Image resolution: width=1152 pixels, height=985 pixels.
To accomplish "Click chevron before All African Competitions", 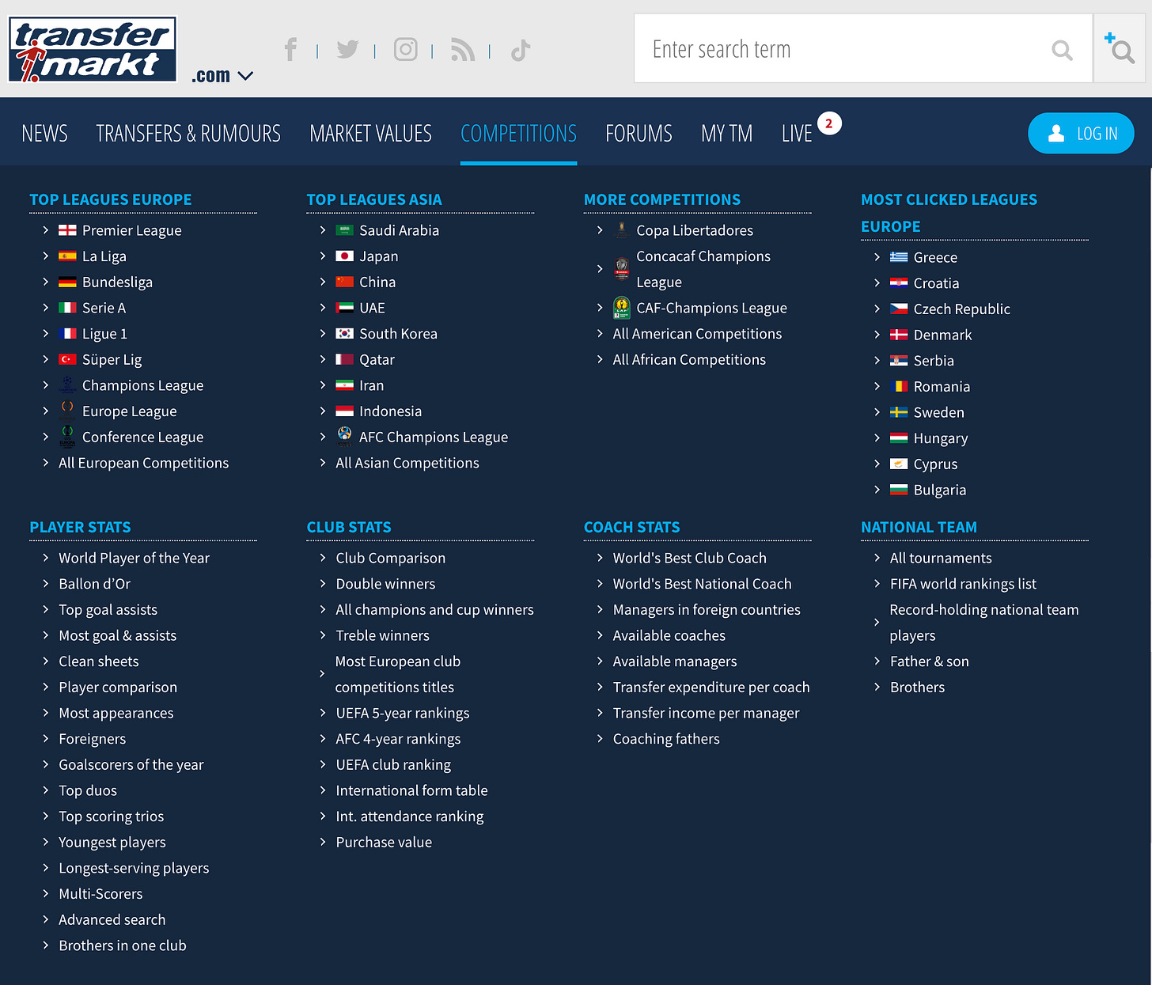I will pyautogui.click(x=599, y=360).
